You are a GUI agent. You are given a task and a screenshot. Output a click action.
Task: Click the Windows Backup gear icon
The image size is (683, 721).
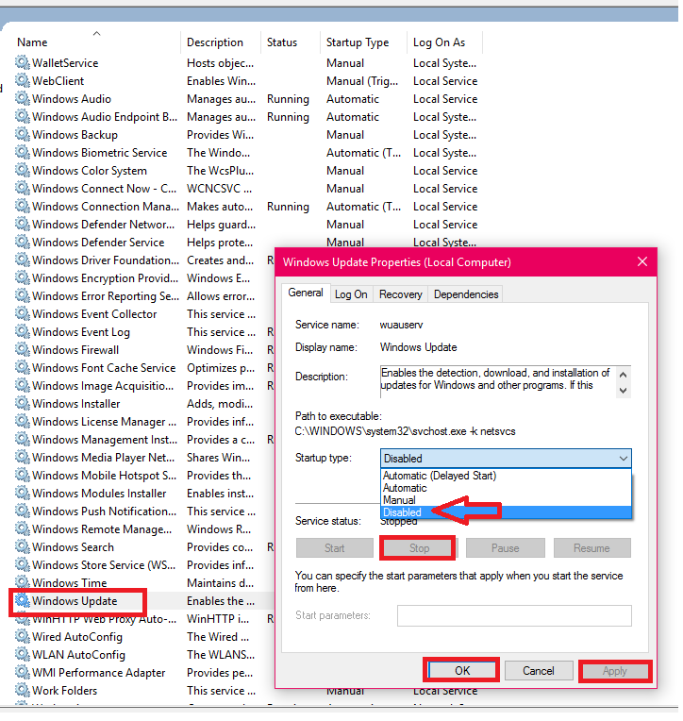[22, 134]
